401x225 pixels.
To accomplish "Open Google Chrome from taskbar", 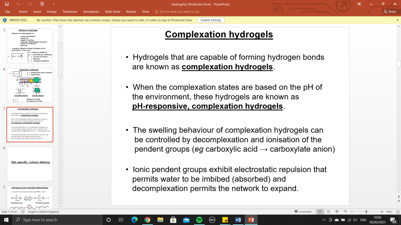I will [147, 220].
